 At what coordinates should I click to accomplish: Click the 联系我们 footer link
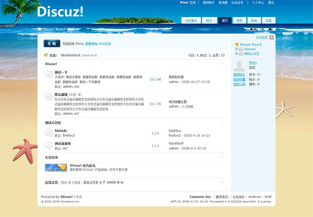point(222,197)
